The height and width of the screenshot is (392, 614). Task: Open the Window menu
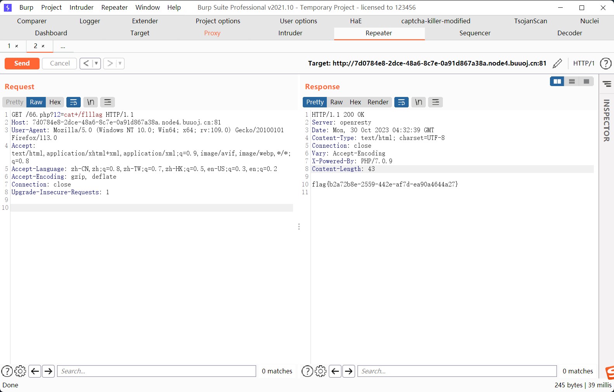[x=147, y=7]
